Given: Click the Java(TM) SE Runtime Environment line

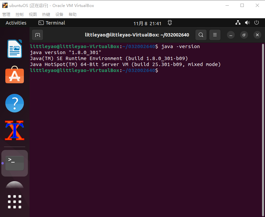Looking at the screenshot, I should (109, 58).
